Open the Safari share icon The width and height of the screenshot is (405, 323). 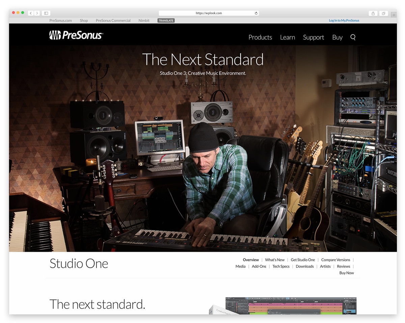(373, 14)
